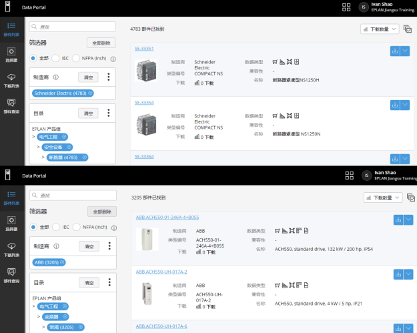Select the IEC radio button above Schneider filter
This screenshot has height=333, width=417.
tap(56, 58)
